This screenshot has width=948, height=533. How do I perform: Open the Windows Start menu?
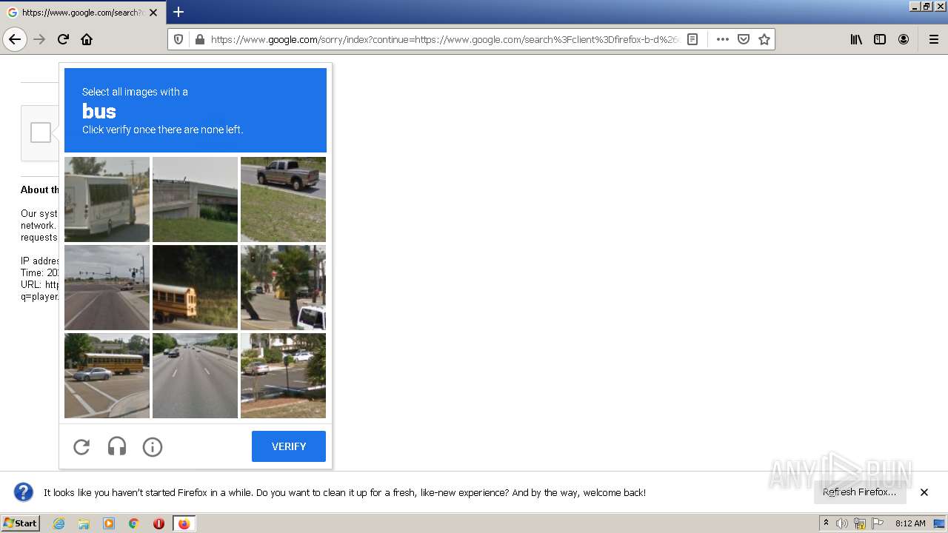(x=20, y=523)
